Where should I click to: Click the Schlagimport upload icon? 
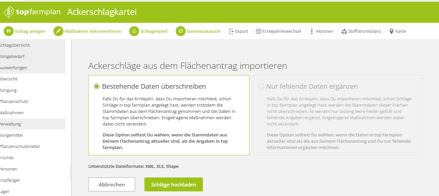pyautogui.click(x=134, y=31)
